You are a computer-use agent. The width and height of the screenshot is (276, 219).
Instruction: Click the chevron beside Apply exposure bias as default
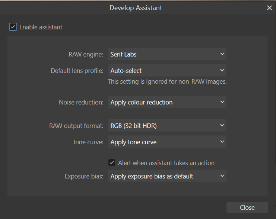pyautogui.click(x=222, y=176)
